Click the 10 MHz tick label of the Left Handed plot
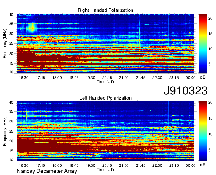Screen dimensions: 216x175 11,160
